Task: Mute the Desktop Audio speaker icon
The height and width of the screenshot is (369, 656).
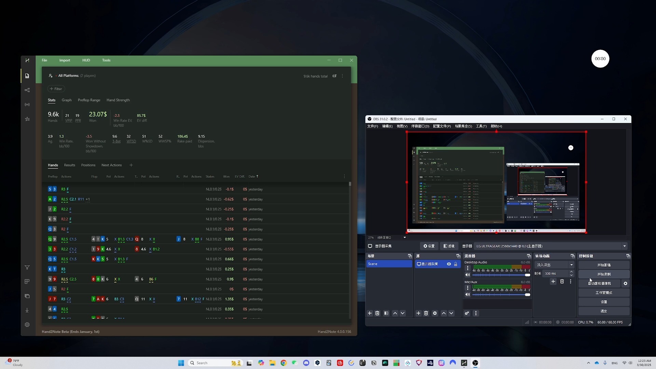Action: coord(467,275)
